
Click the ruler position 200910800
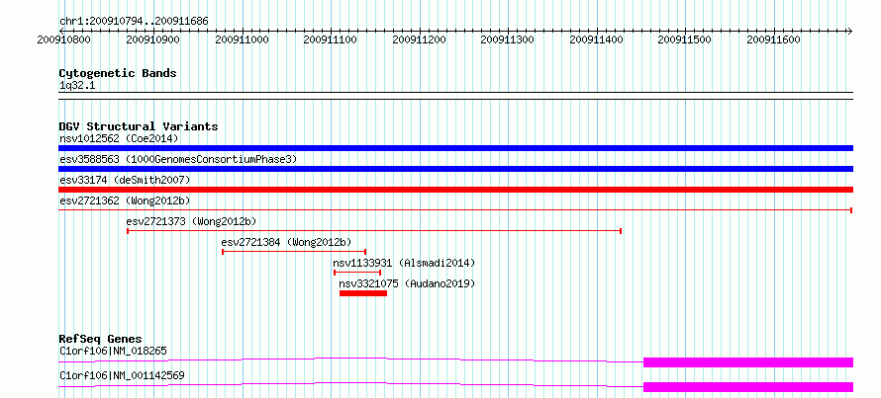[x=64, y=40]
